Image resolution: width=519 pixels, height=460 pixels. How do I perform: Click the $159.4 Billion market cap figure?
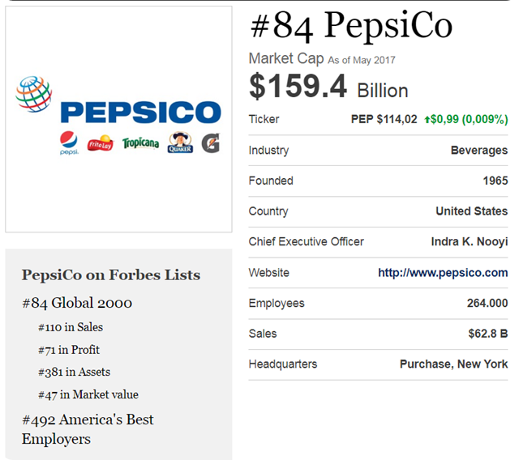point(328,87)
